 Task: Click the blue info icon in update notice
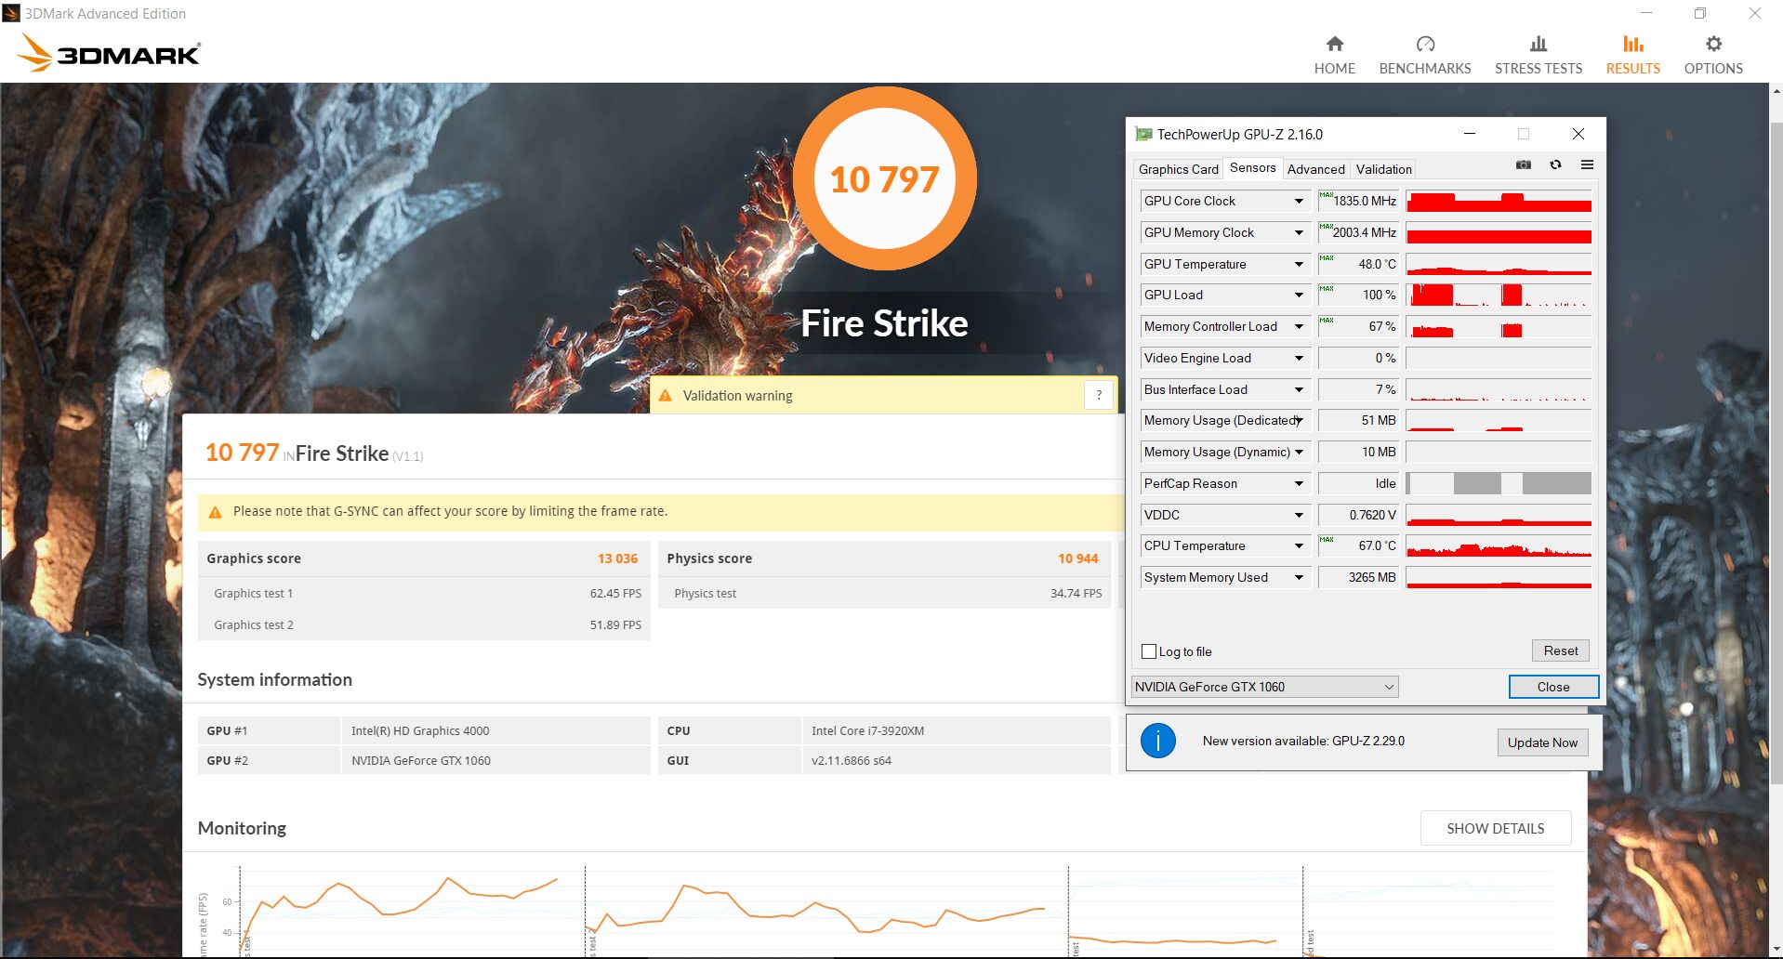(1157, 741)
